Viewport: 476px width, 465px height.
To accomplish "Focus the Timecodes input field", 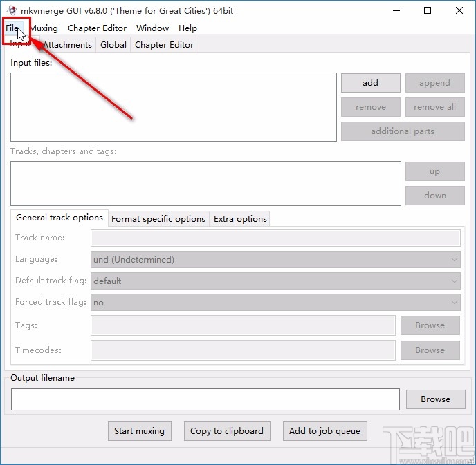I will click(x=243, y=350).
